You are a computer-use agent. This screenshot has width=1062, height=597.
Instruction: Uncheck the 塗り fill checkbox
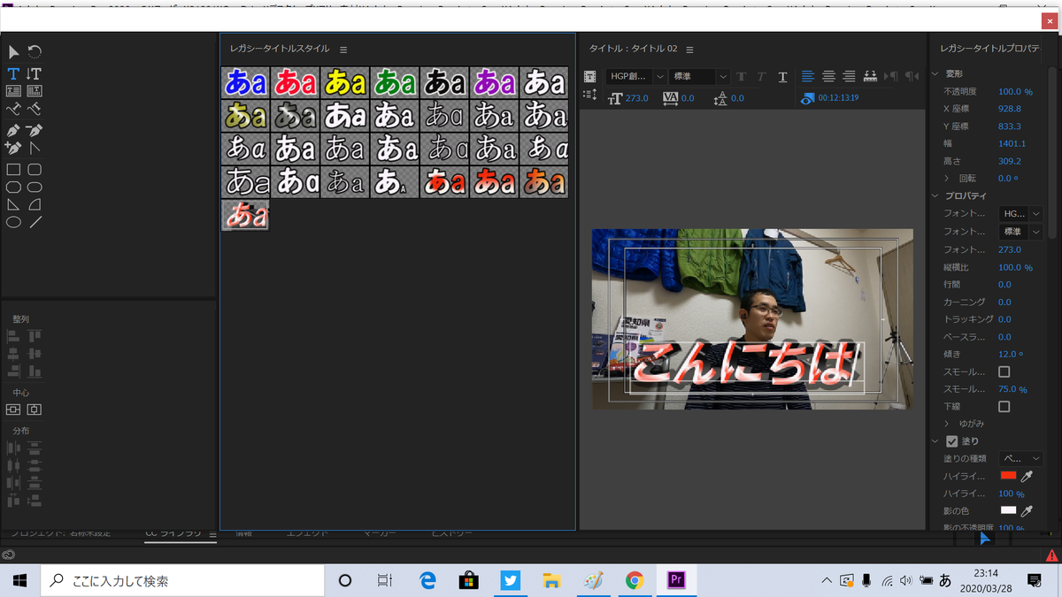[x=952, y=441]
